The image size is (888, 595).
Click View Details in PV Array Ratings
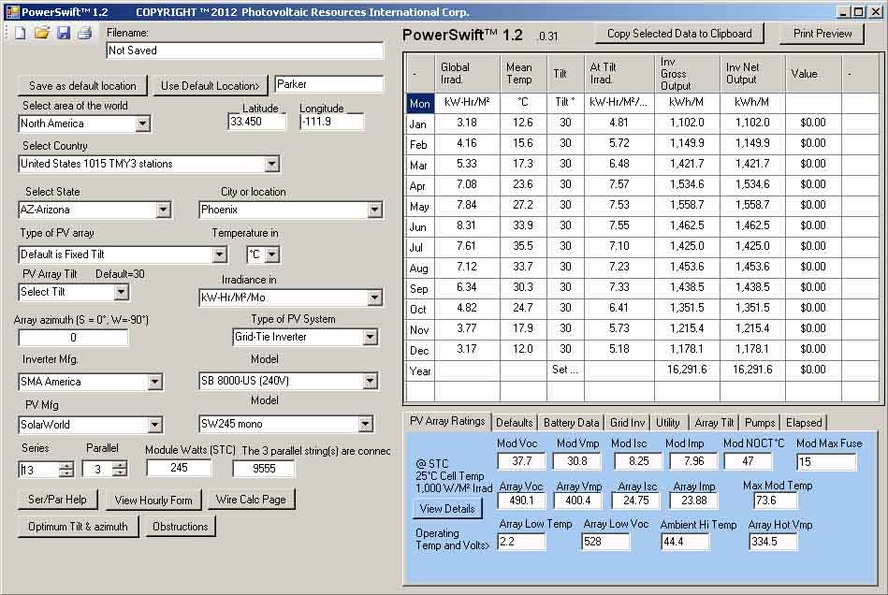447,509
